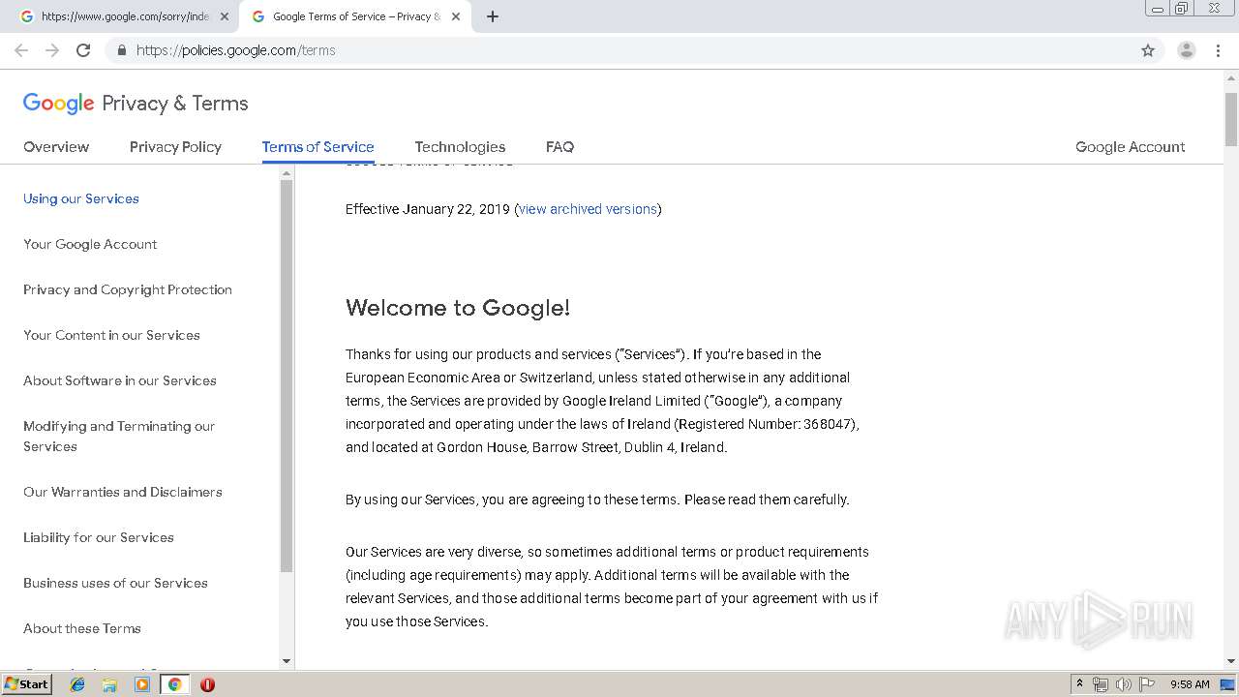Open the Chrome profile avatar icon
The width and height of the screenshot is (1239, 697).
tap(1187, 50)
